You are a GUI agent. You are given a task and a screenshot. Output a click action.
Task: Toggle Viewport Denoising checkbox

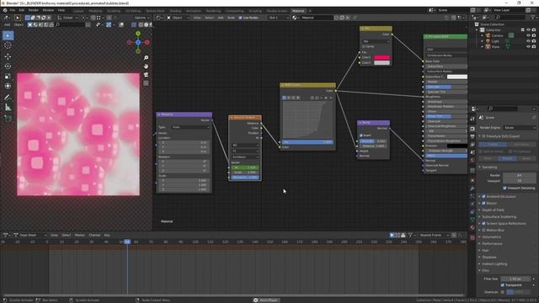(x=504, y=188)
